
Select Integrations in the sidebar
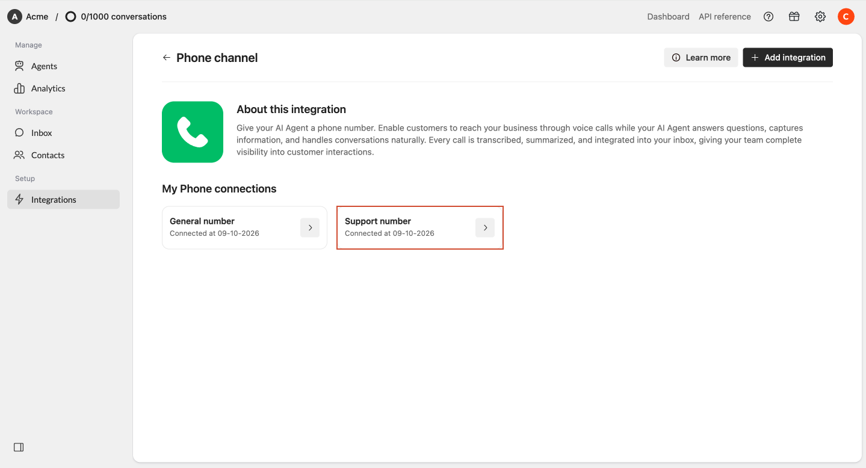click(x=63, y=200)
